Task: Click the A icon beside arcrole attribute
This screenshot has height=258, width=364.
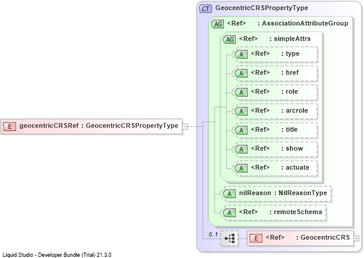Action: [x=241, y=112]
